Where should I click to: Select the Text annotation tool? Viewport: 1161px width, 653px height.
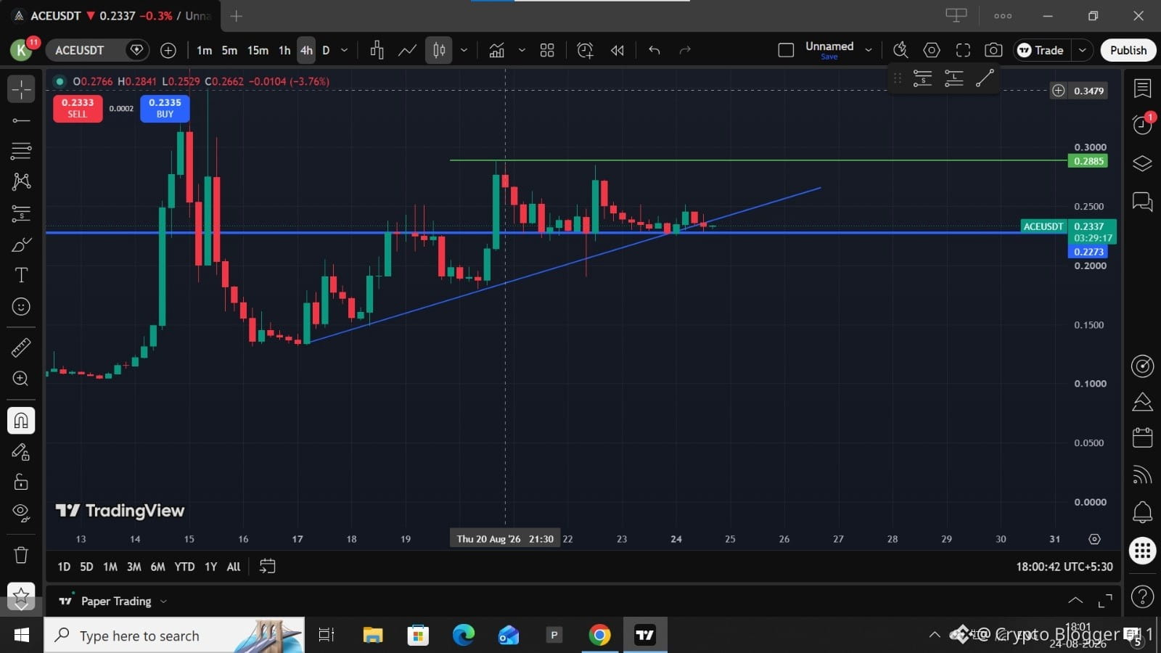pos(21,275)
